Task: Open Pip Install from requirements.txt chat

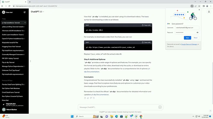Action: point(14,50)
